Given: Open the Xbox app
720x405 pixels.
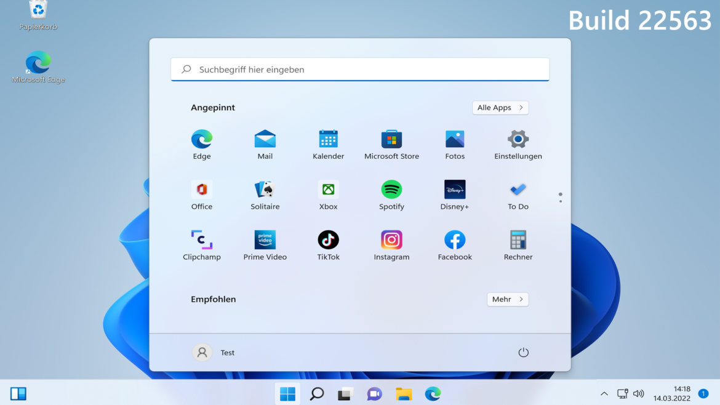Looking at the screenshot, I should pyautogui.click(x=328, y=190).
